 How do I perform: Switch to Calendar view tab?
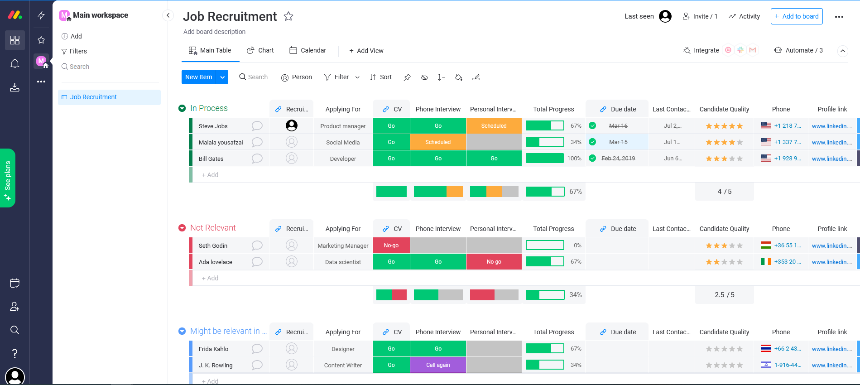(x=308, y=51)
